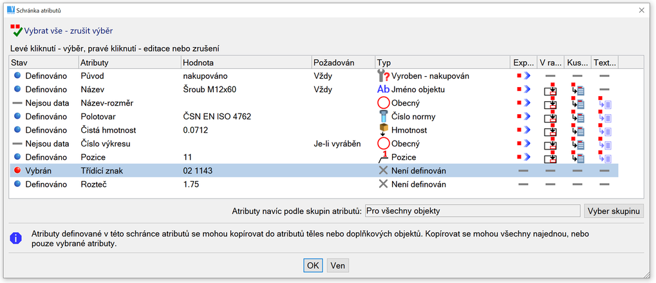Click the weight box icon for Hmotnost
This screenshot has width=656, height=283.
pyautogui.click(x=384, y=130)
